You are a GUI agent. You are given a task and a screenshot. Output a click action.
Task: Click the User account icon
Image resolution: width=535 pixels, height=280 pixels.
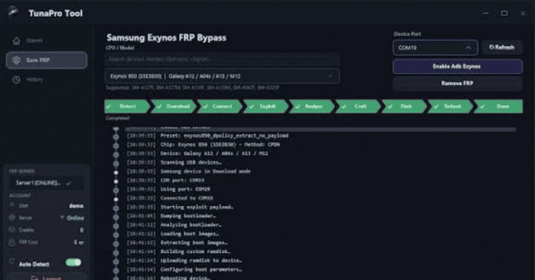(x=12, y=205)
